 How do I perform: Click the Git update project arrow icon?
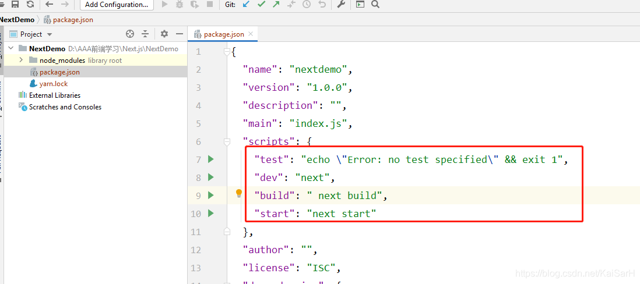click(246, 5)
